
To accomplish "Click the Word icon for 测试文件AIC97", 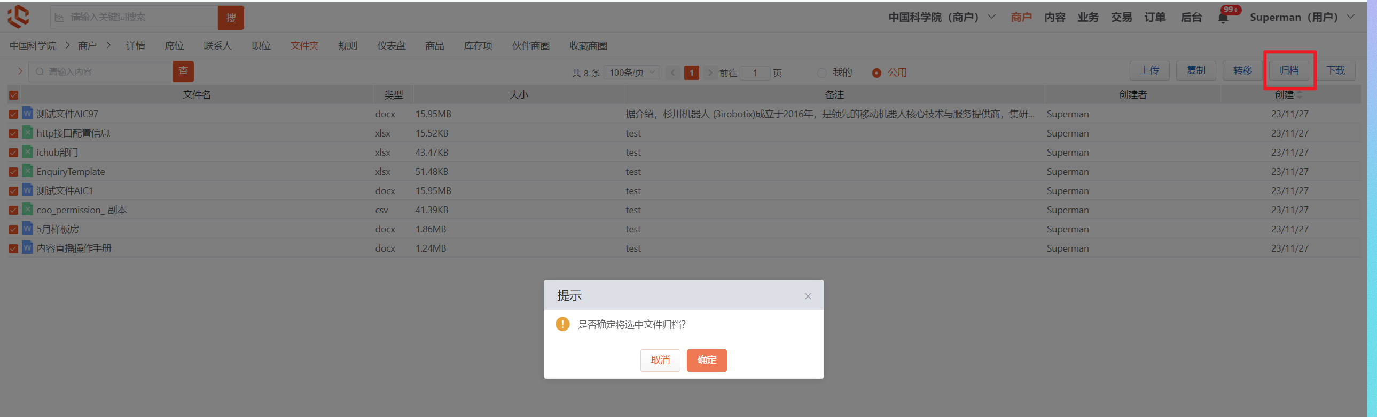I will 27,113.
